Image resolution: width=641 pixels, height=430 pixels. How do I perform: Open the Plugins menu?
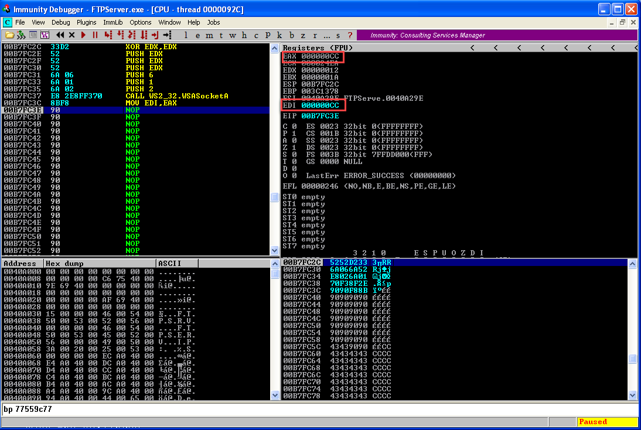click(87, 22)
